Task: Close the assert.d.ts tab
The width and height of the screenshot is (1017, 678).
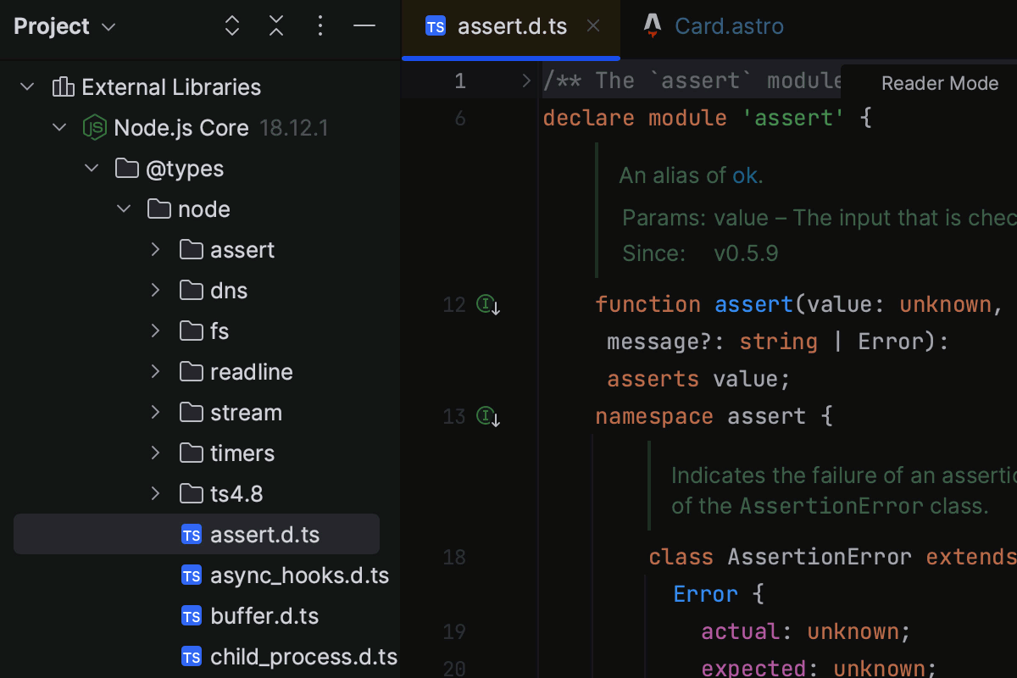Action: coord(592,26)
